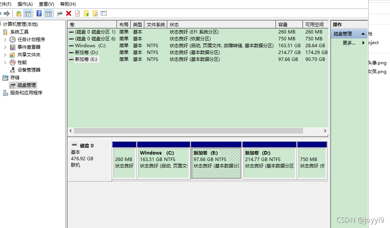Expand the 任务计划程序 tree node
This screenshot has height=228, width=390.
pos(5,40)
